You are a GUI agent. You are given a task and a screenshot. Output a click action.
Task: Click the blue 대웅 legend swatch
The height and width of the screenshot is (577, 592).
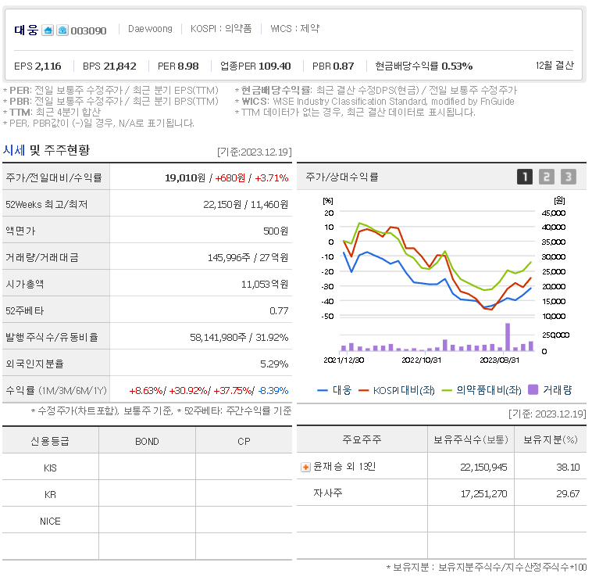click(x=323, y=390)
